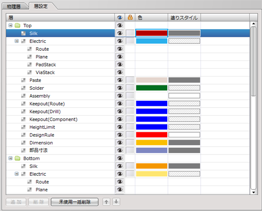This screenshot has width=262, height=211.
Task: Select the 層設定 tab
Action: (x=42, y=6)
